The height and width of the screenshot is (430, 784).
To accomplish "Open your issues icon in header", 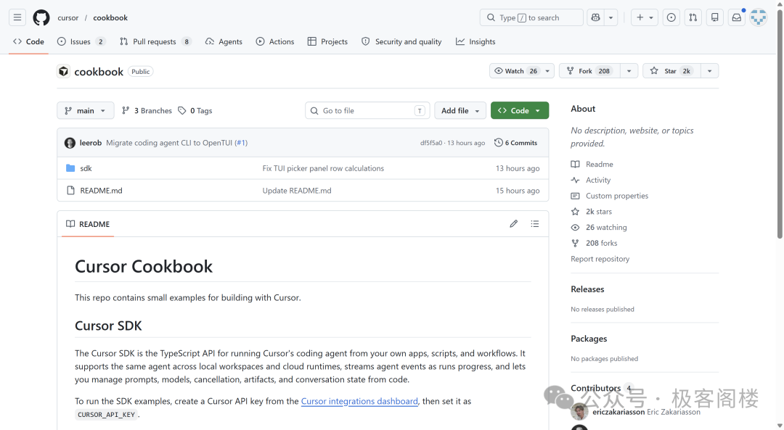I will pos(671,17).
